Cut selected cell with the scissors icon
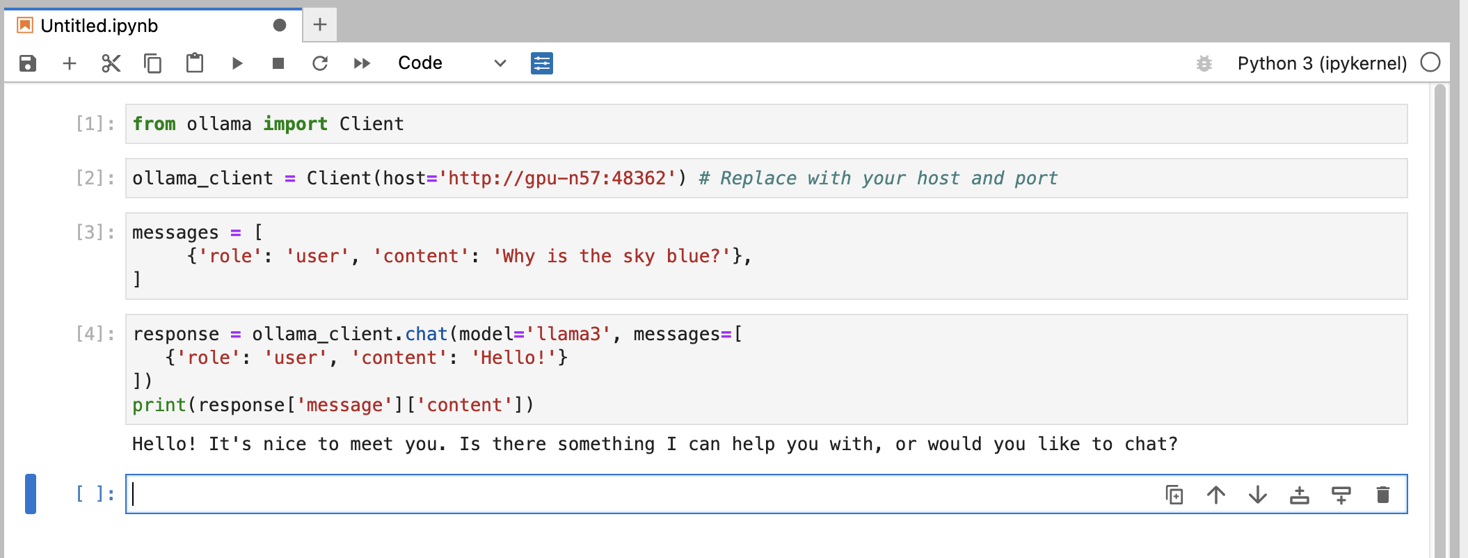Screen dimensions: 1468x558 coord(111,63)
